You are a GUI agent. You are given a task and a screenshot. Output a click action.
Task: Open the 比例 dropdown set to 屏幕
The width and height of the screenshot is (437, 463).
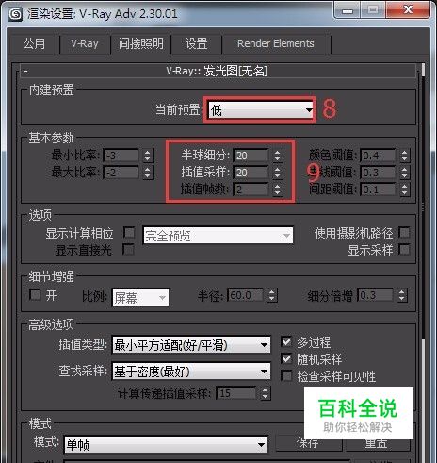pos(140,297)
